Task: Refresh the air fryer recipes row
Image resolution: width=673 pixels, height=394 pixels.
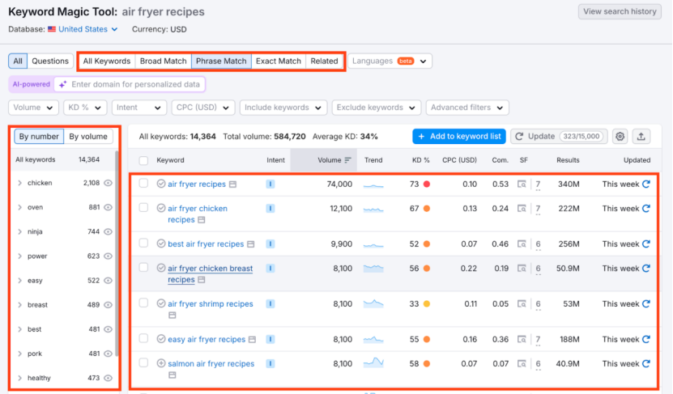Action: coord(645,184)
